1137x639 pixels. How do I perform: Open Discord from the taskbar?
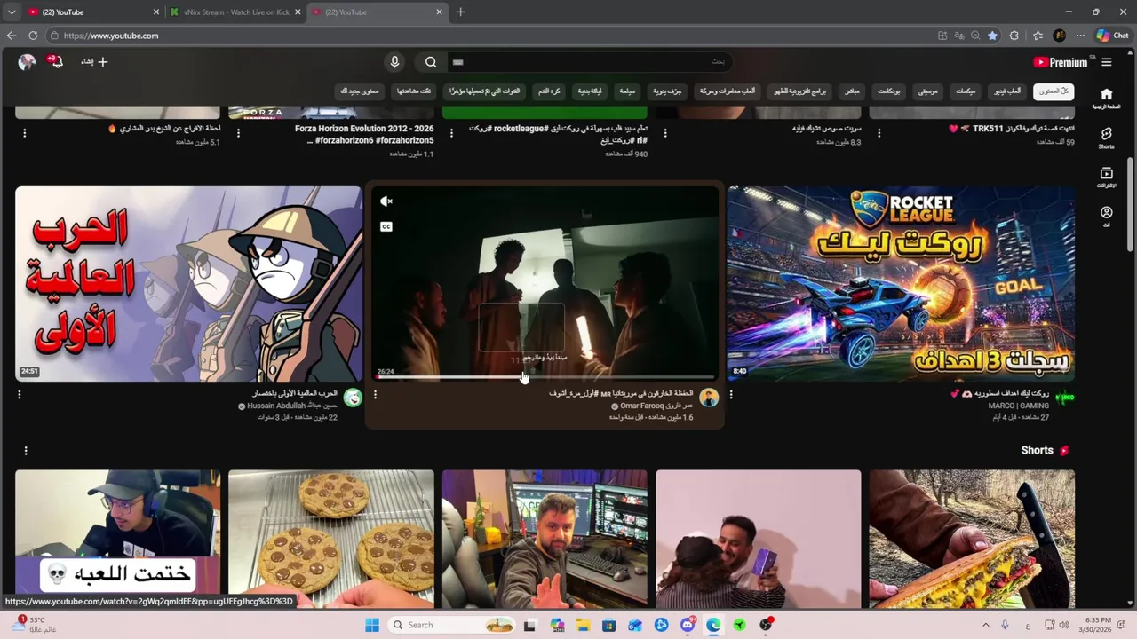[688, 625]
